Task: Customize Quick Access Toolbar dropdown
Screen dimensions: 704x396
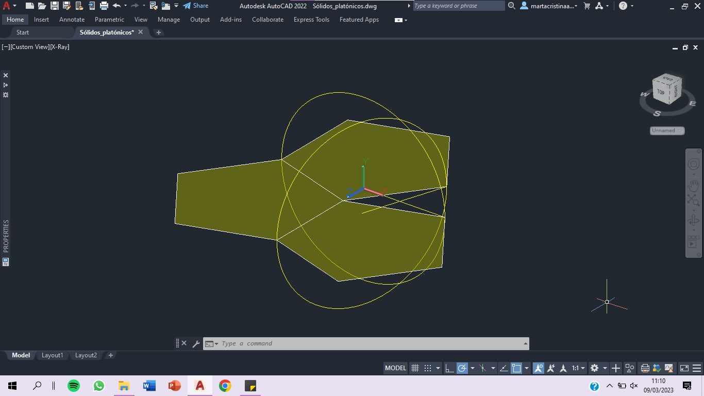Action: pyautogui.click(x=176, y=6)
